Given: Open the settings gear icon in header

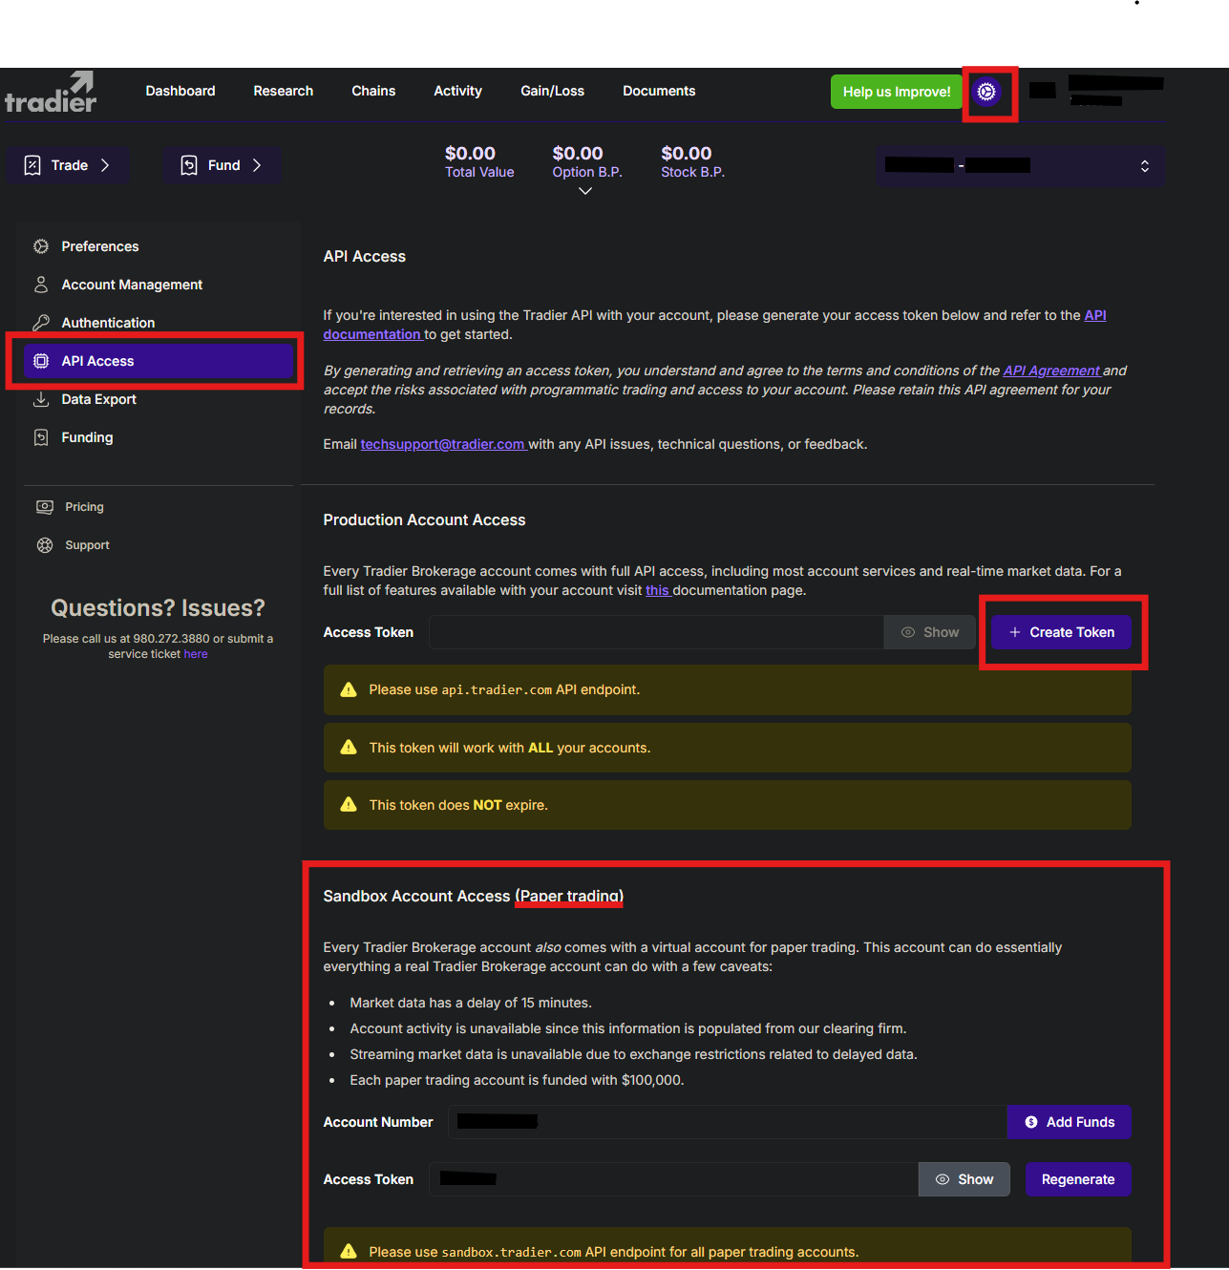Looking at the screenshot, I should point(986,92).
